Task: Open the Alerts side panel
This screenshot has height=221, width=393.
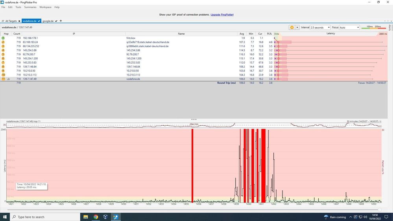Action: (x=390, y=27)
